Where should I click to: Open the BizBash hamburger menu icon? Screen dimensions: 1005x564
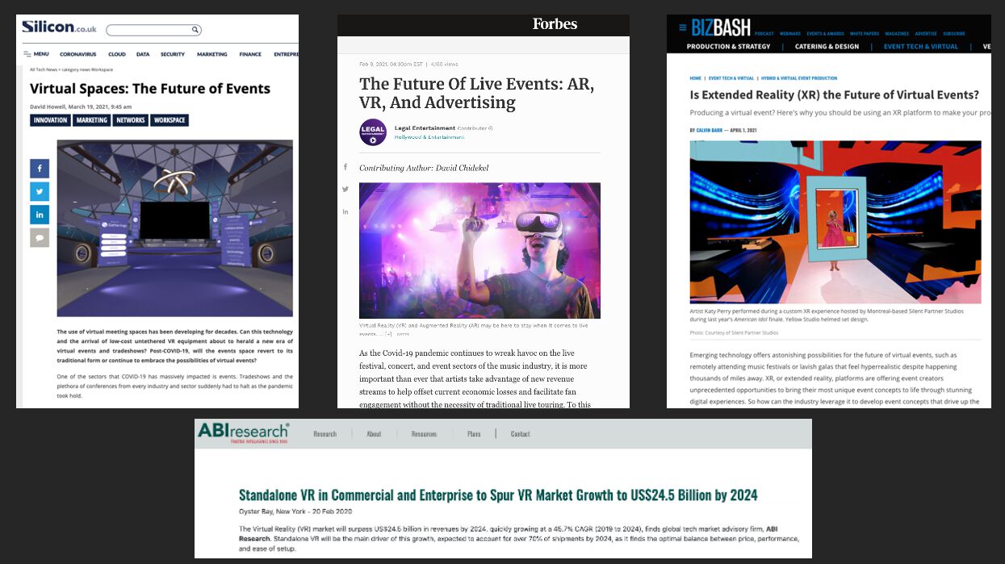(682, 28)
